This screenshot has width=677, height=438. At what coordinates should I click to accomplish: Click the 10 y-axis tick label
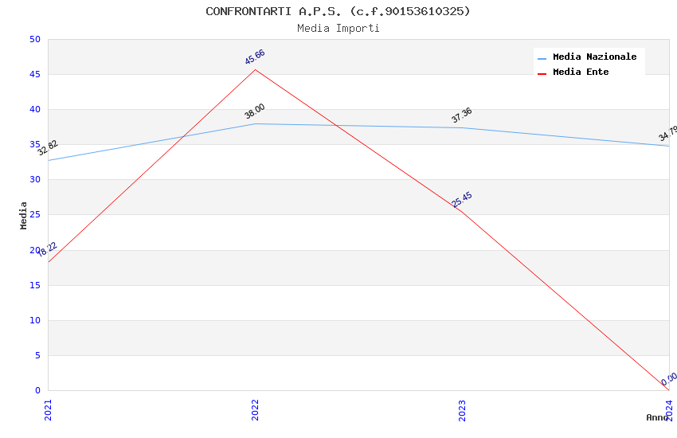tap(34, 321)
